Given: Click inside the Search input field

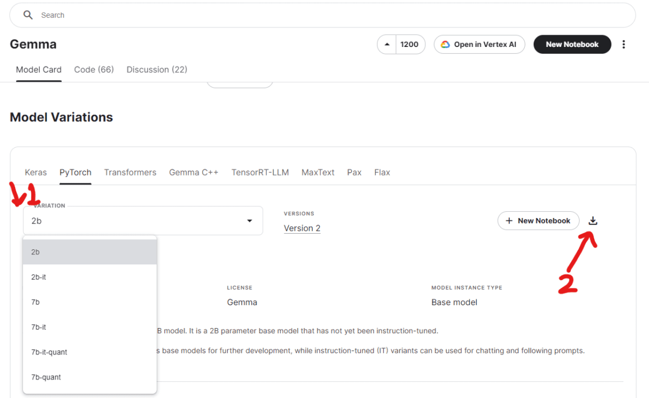Looking at the screenshot, I should point(168,15).
